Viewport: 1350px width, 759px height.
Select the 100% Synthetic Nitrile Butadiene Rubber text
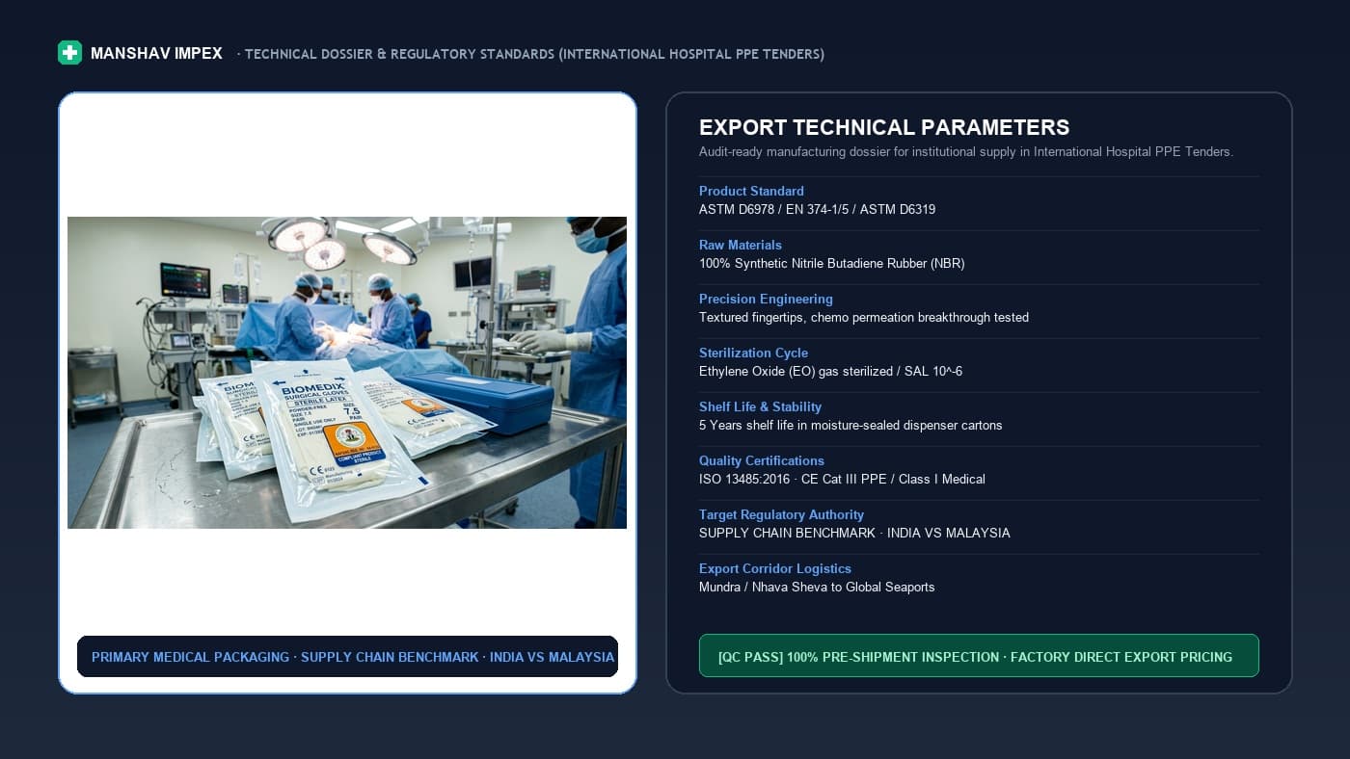pos(832,263)
